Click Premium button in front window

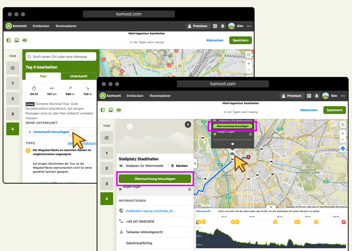292,96
